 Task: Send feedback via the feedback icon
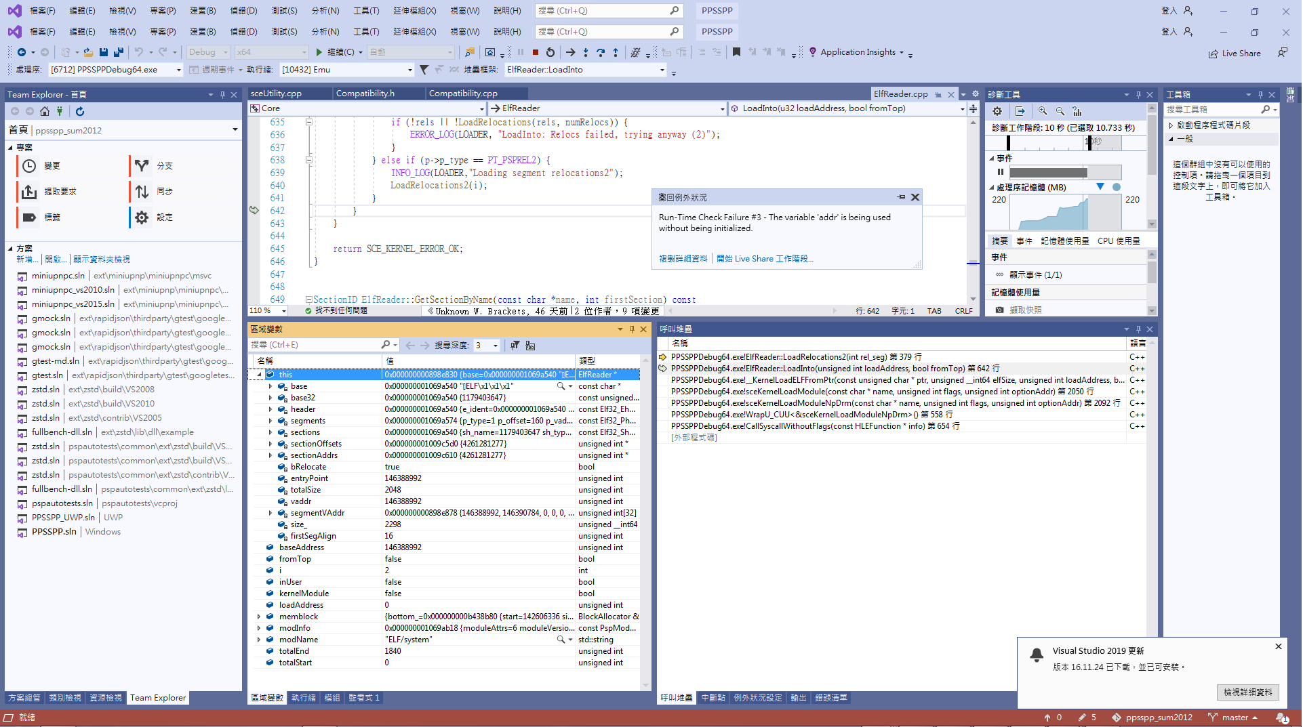1282,53
